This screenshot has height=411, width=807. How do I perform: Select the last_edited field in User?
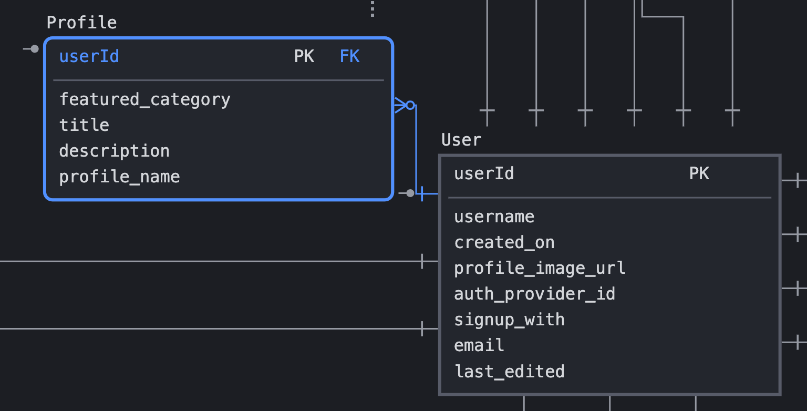click(509, 371)
